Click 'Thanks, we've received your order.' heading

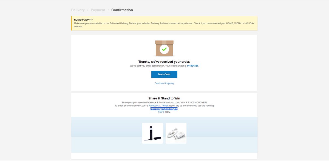tap(164, 62)
